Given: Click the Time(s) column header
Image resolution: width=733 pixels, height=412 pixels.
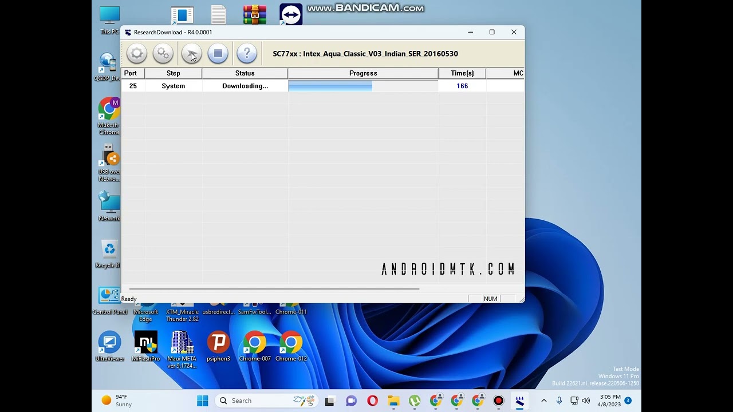Looking at the screenshot, I should (462, 73).
